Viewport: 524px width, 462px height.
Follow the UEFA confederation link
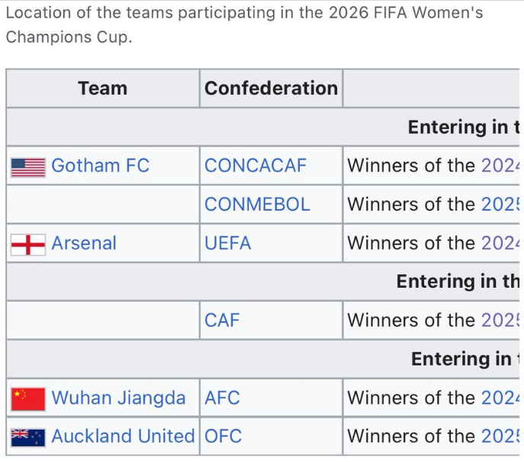(227, 243)
